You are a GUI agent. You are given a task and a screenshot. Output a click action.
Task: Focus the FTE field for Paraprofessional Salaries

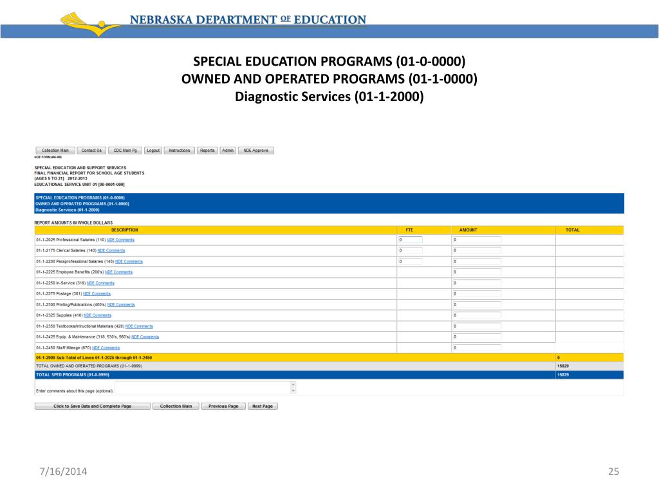(x=410, y=261)
